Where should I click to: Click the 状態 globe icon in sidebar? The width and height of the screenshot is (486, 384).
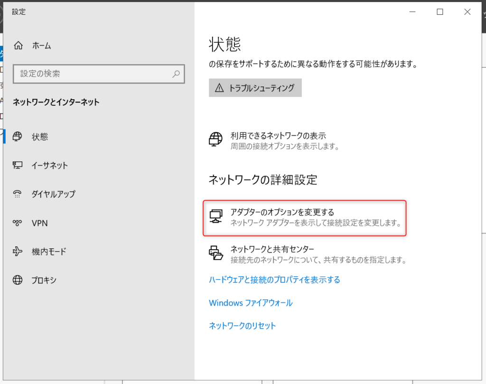click(18, 137)
